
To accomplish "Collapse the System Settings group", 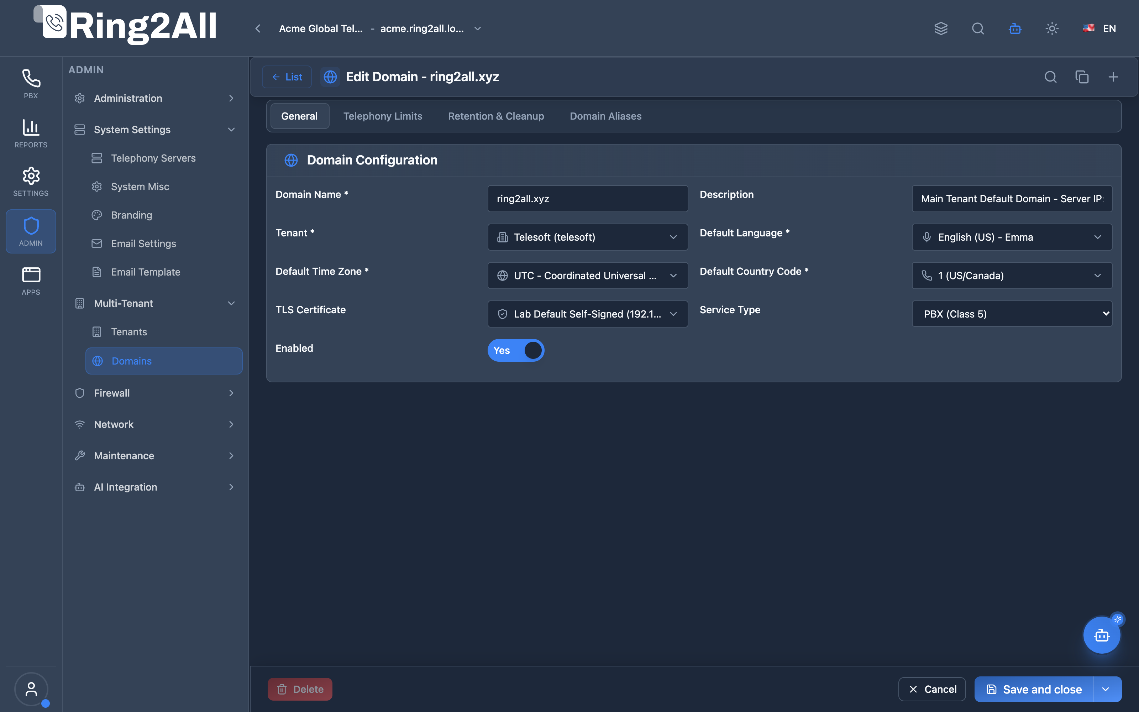I will (155, 130).
